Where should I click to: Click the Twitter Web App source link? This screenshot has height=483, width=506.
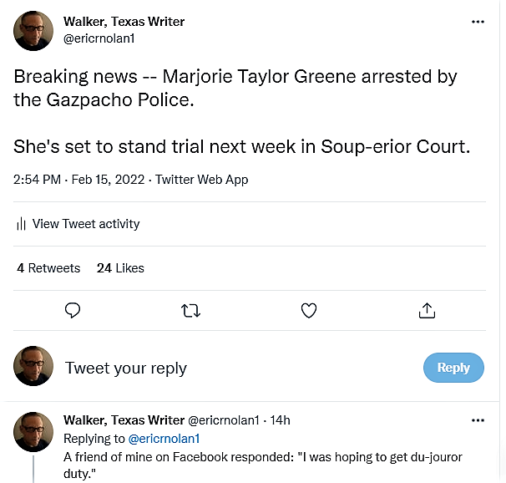pos(201,180)
